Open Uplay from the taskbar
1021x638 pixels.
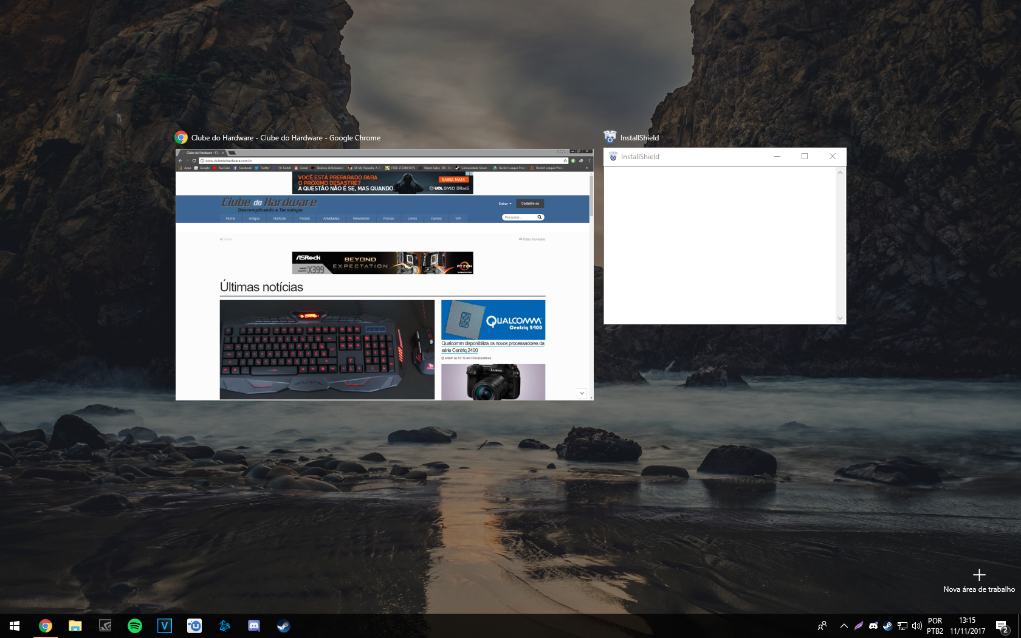(194, 626)
